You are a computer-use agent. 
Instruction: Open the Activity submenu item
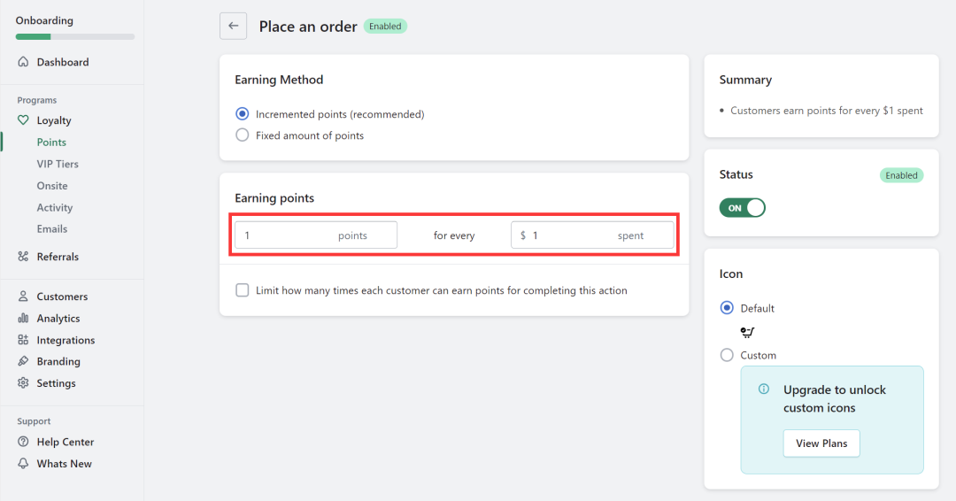[55, 207]
